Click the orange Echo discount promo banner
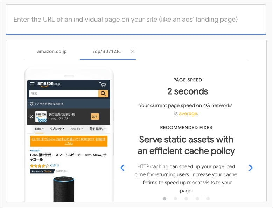Screen dimensions: 273x208 pos(69,141)
